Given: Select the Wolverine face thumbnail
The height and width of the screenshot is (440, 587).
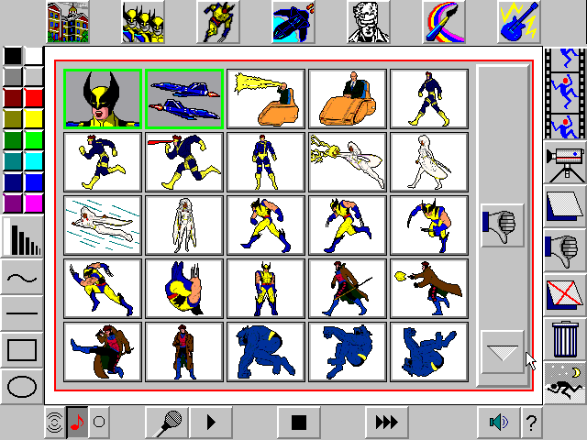Looking at the screenshot, I should click(103, 99).
